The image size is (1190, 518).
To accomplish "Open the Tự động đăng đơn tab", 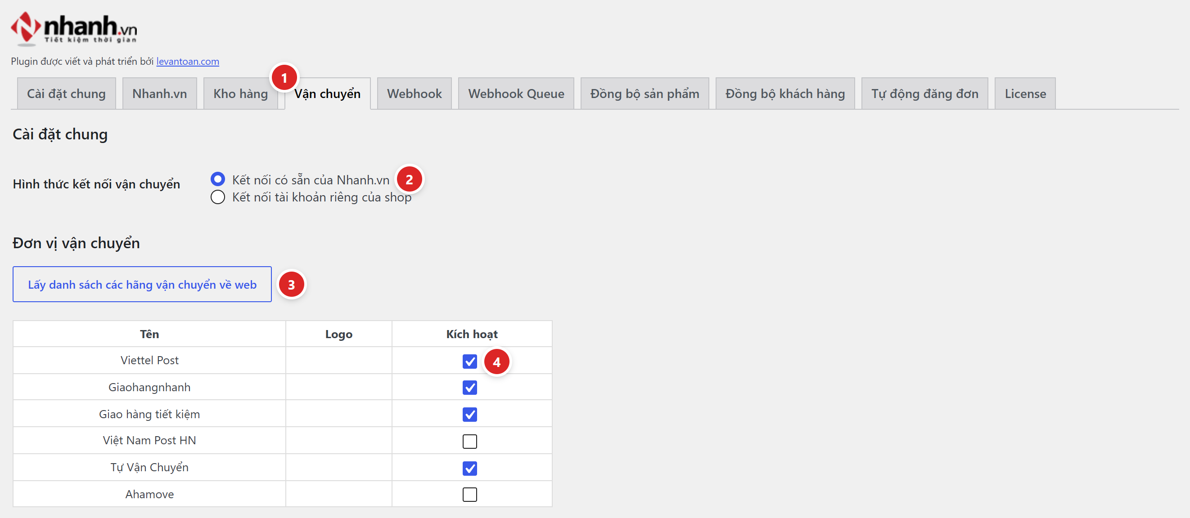I will [x=924, y=94].
